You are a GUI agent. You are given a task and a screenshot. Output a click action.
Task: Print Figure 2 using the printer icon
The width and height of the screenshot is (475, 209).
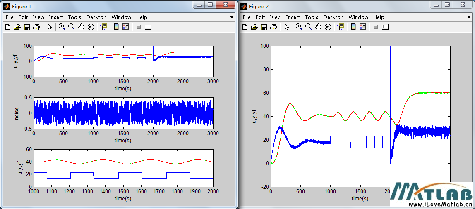(x=273, y=27)
